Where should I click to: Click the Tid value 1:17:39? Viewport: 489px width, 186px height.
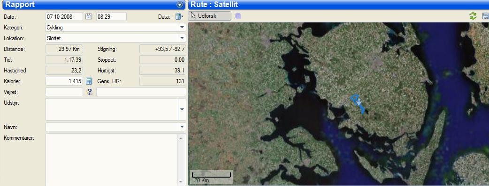coord(64,60)
